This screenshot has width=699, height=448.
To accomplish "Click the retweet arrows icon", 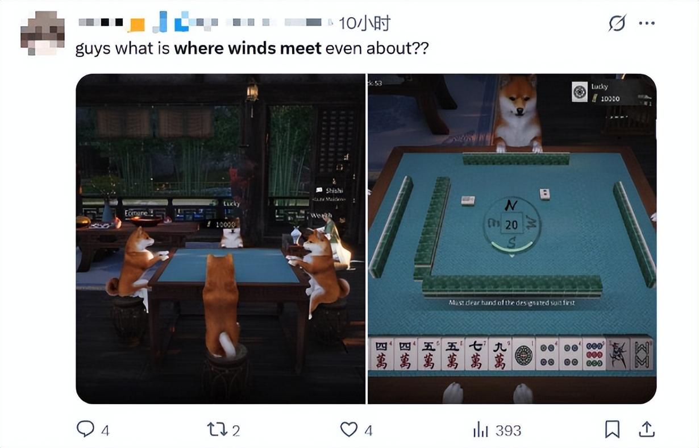I will pyautogui.click(x=217, y=429).
